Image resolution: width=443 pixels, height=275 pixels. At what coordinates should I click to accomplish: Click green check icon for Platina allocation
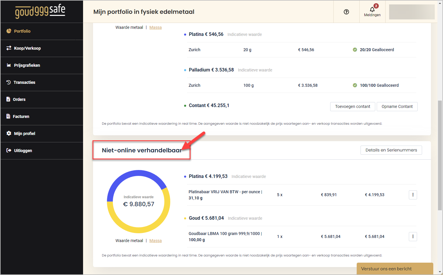pyautogui.click(x=355, y=50)
